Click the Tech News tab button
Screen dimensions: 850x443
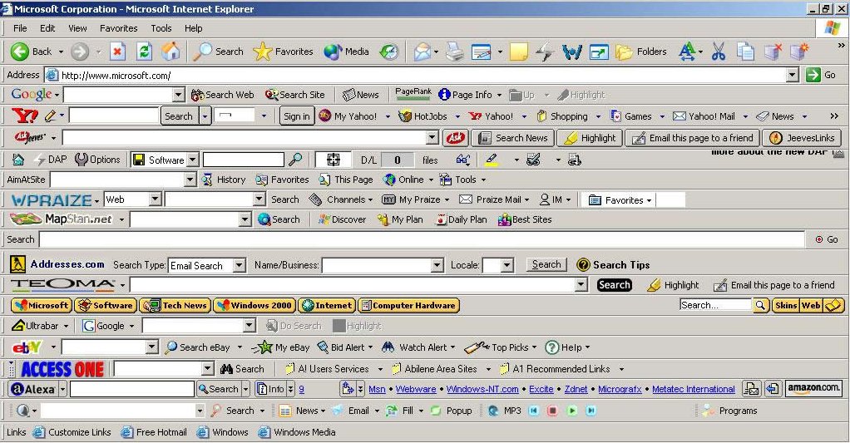[x=175, y=305]
